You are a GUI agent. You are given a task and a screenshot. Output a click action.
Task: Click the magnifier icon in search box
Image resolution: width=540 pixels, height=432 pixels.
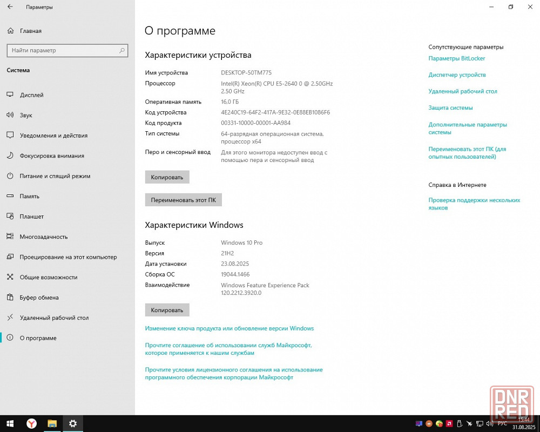click(122, 50)
